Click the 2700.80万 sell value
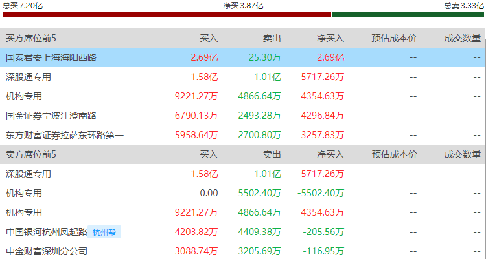 pyautogui.click(x=260, y=135)
